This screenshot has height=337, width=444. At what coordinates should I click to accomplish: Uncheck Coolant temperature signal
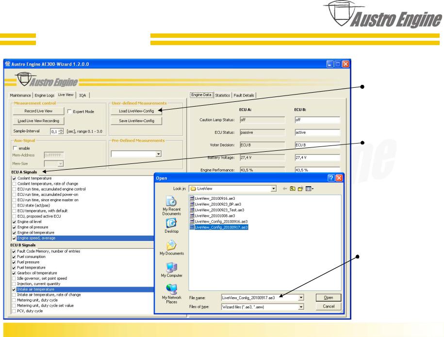14,178
